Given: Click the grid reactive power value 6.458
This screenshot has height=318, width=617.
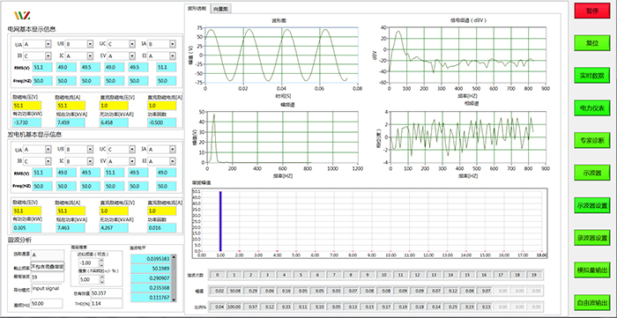Looking at the screenshot, I should [x=114, y=122].
